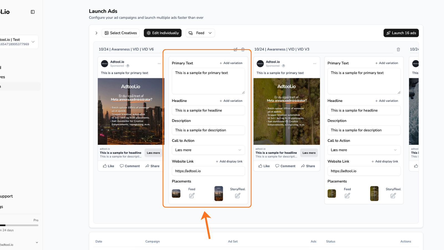
Task: Add a display link for VID V3
Action: (385, 161)
